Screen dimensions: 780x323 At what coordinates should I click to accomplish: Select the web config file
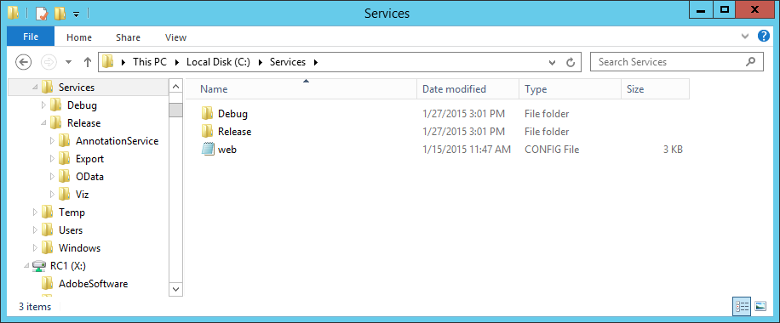227,150
